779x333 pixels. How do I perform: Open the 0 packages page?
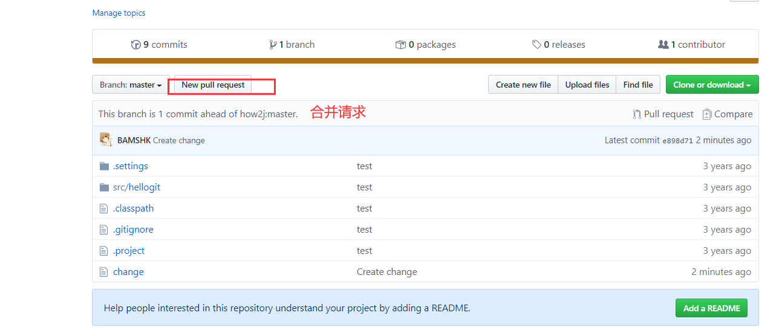click(425, 44)
